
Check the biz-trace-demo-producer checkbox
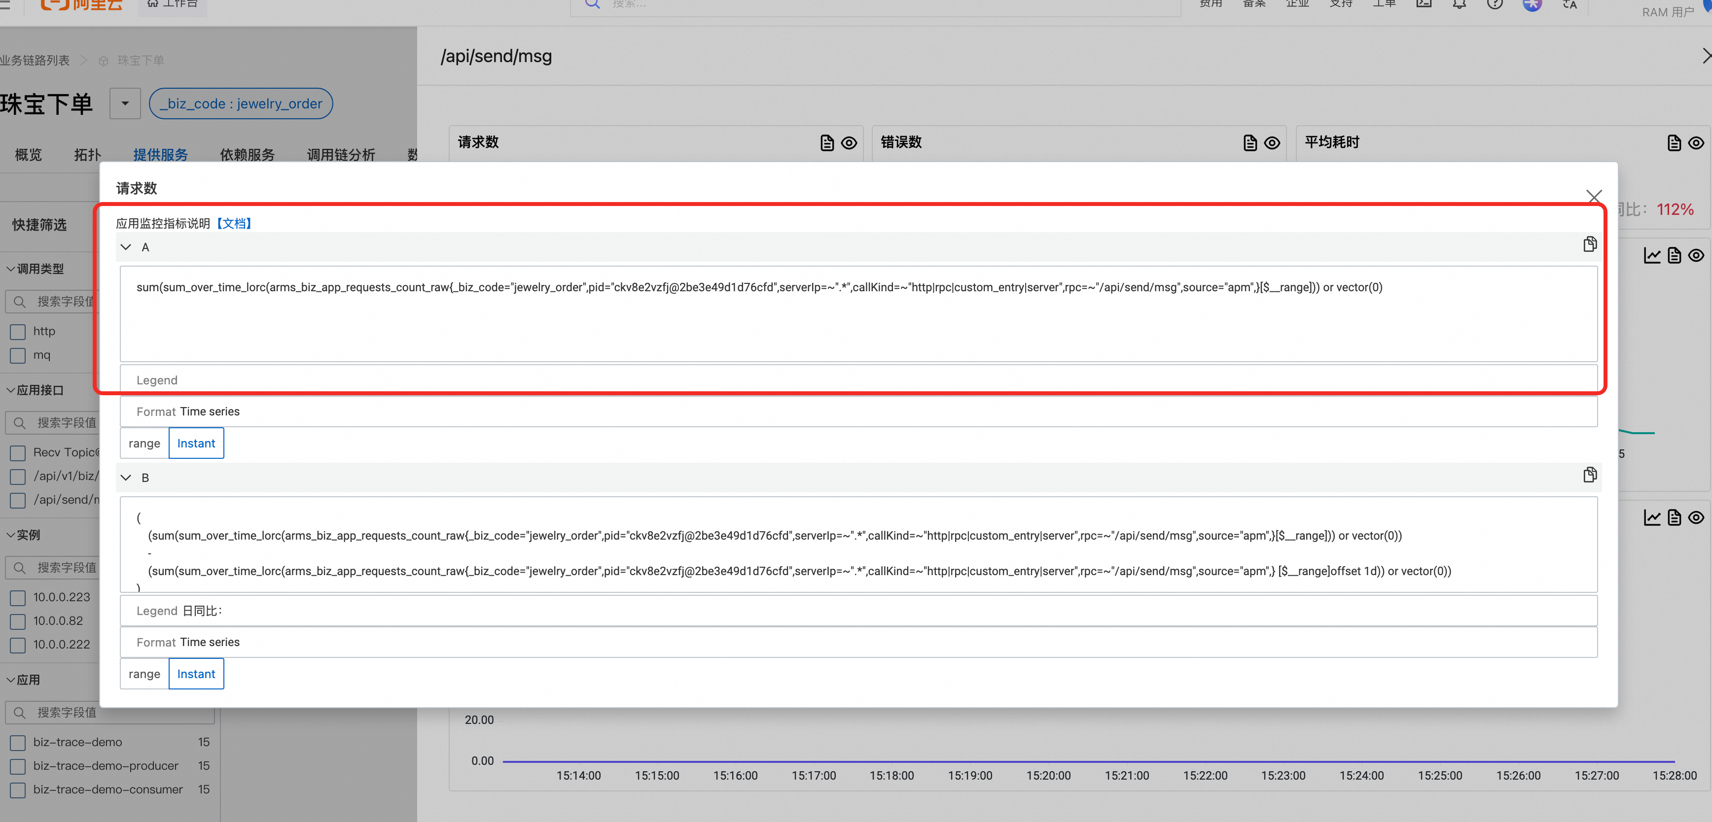click(x=18, y=766)
